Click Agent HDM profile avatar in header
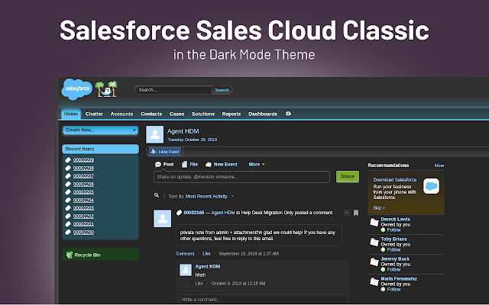Screen dimensions: 489x305 (155, 134)
